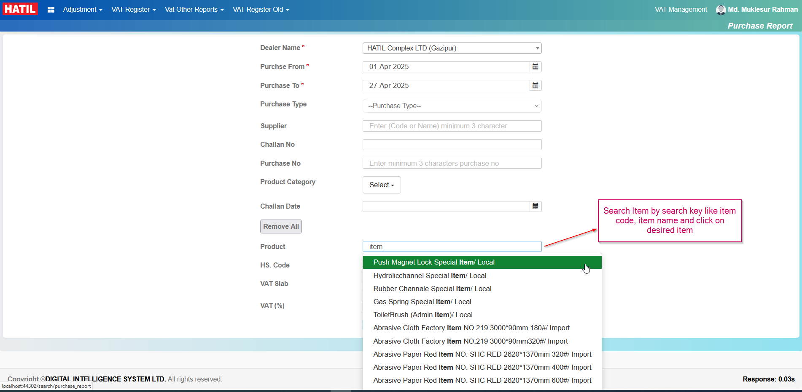Click the HATIL logo
The height and width of the screenshot is (392, 802).
pyautogui.click(x=20, y=9)
